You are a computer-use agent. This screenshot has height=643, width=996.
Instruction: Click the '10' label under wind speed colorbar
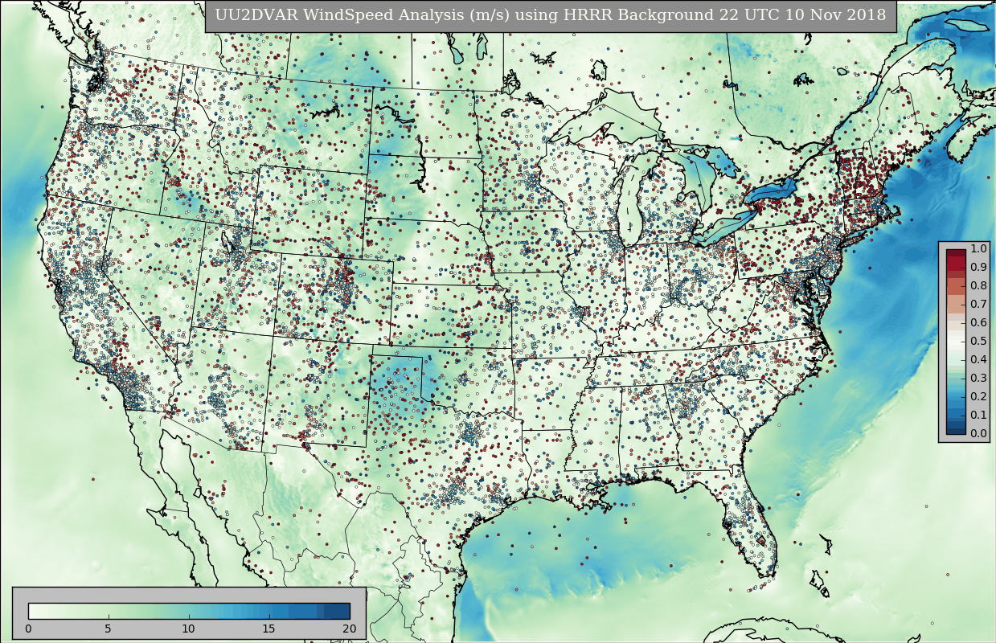pyautogui.click(x=189, y=629)
